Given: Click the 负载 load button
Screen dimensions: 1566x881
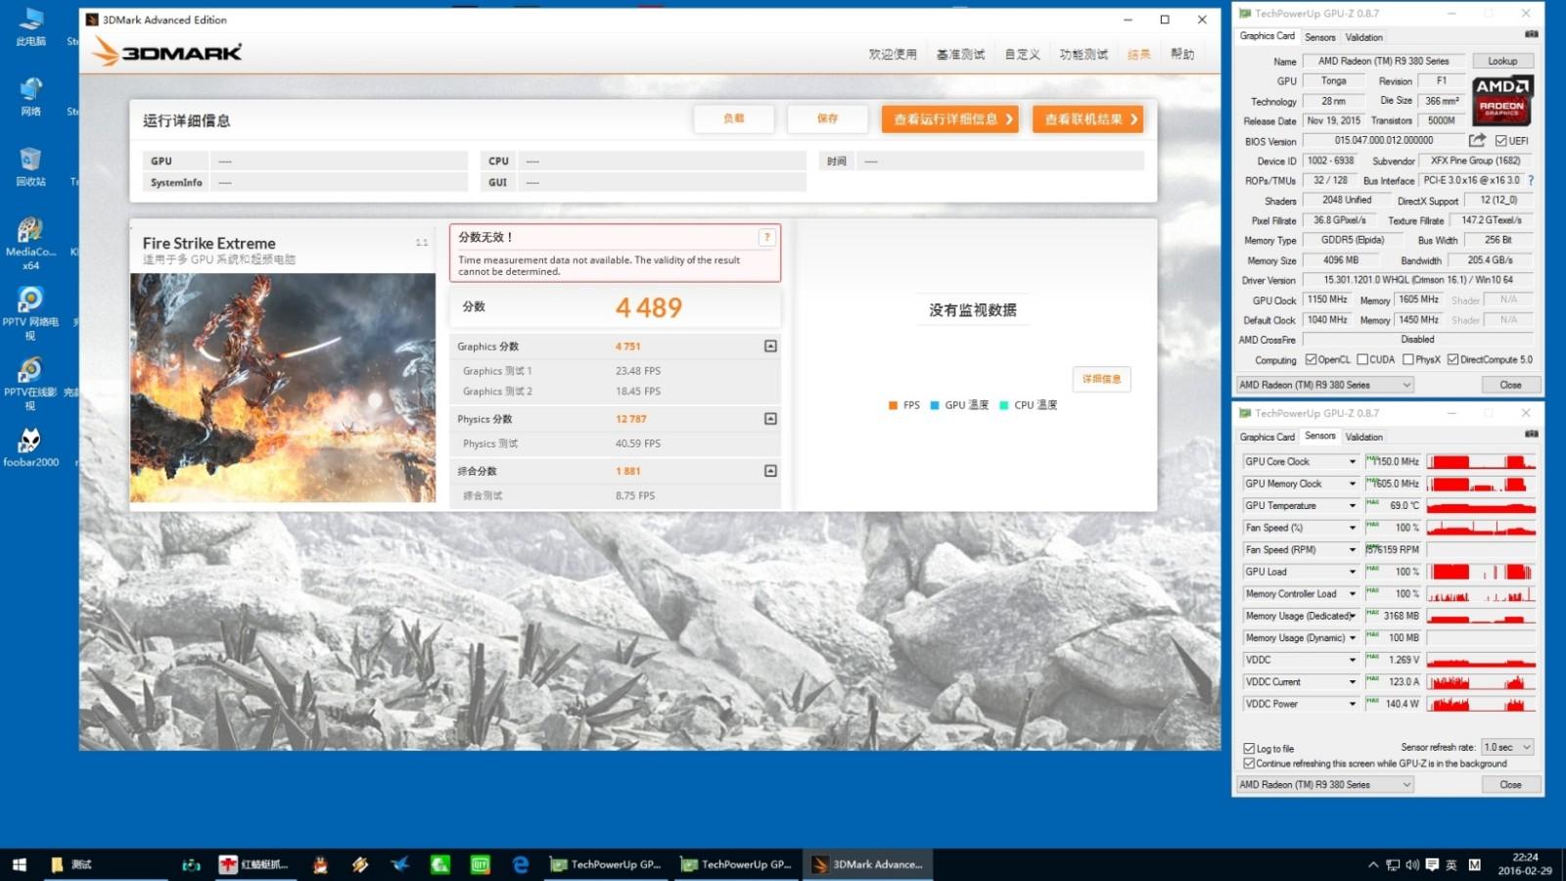Looking at the screenshot, I should coord(734,118).
